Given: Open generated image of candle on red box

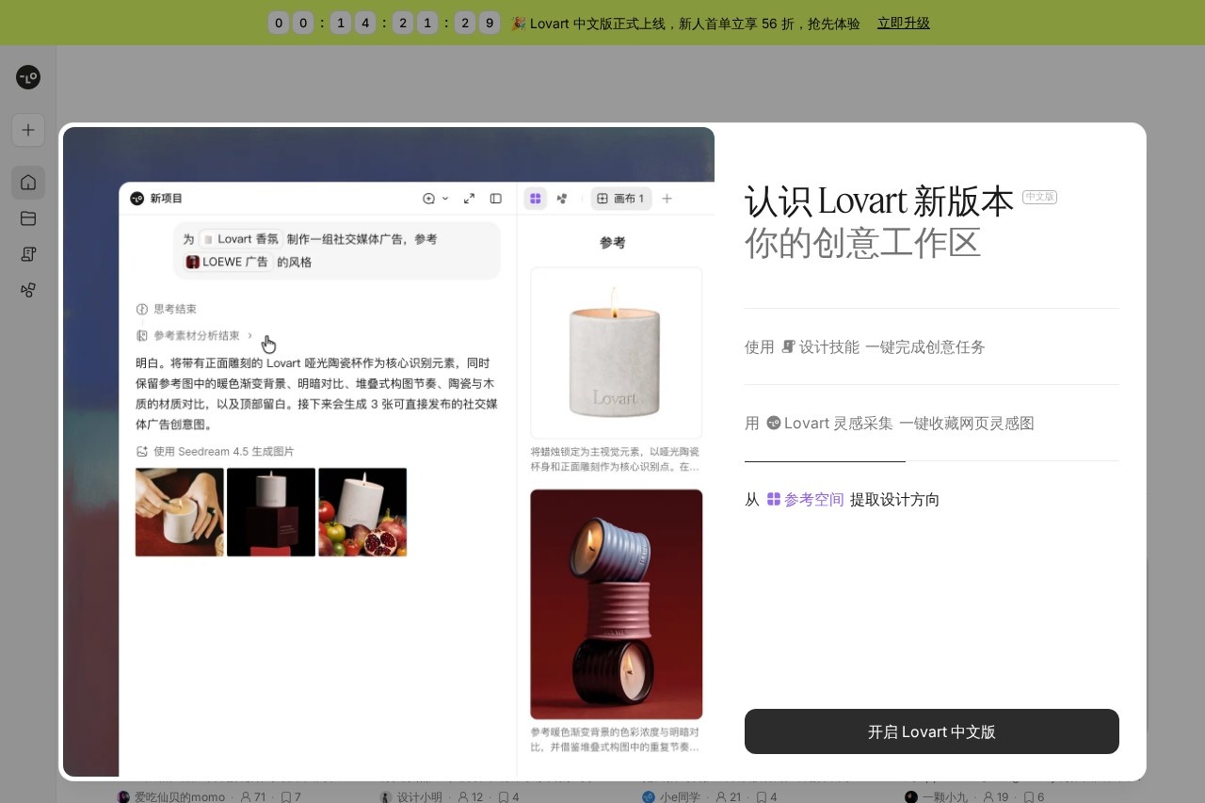Looking at the screenshot, I should (x=271, y=512).
